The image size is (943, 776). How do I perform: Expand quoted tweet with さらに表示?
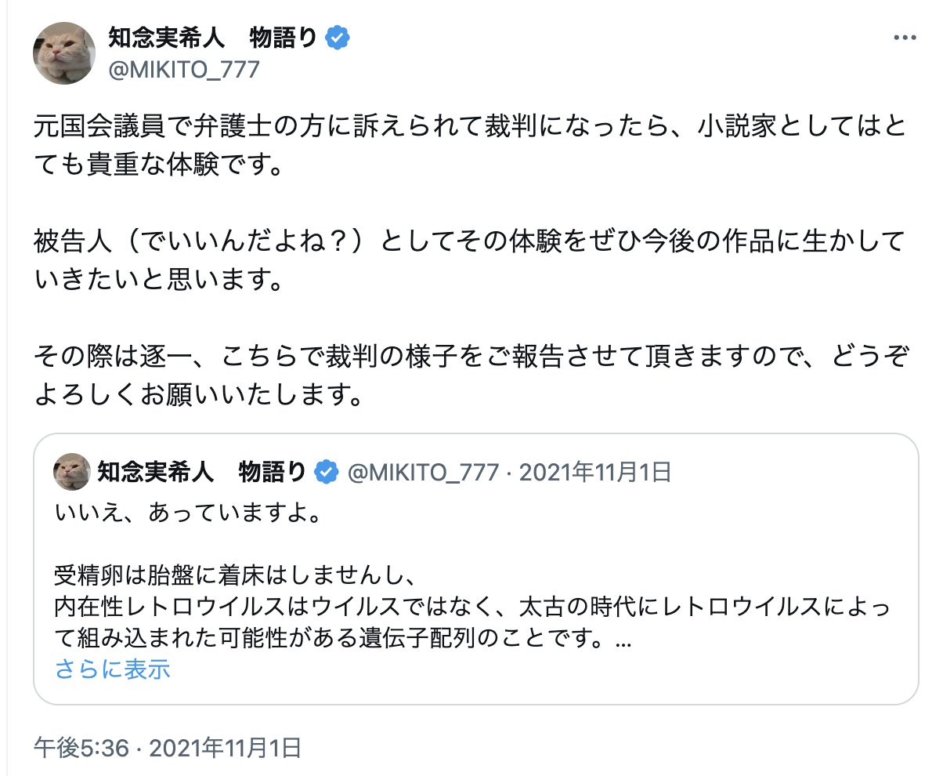(x=113, y=669)
